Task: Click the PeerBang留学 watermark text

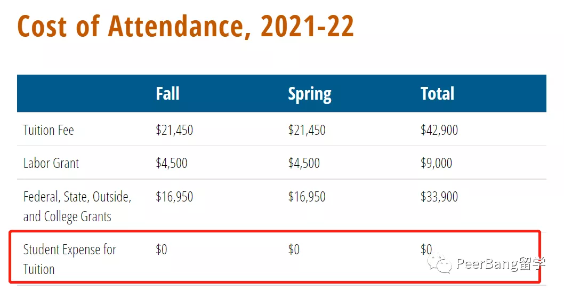Action: (493, 264)
